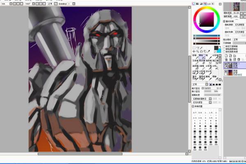Toggle the transparent color button below foreground swatch

(x=215, y=52)
